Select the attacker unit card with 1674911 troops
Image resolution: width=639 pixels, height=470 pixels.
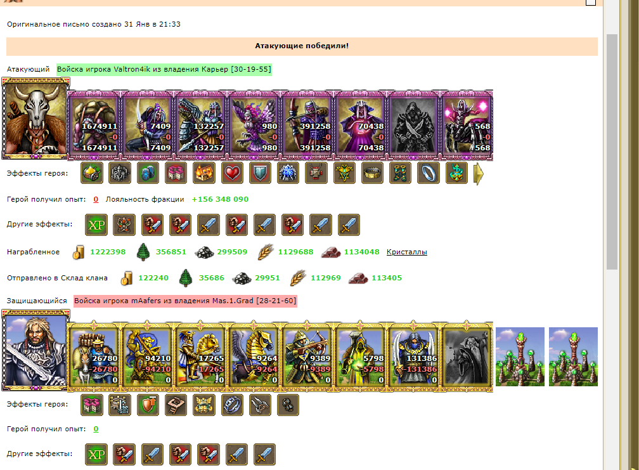click(94, 125)
